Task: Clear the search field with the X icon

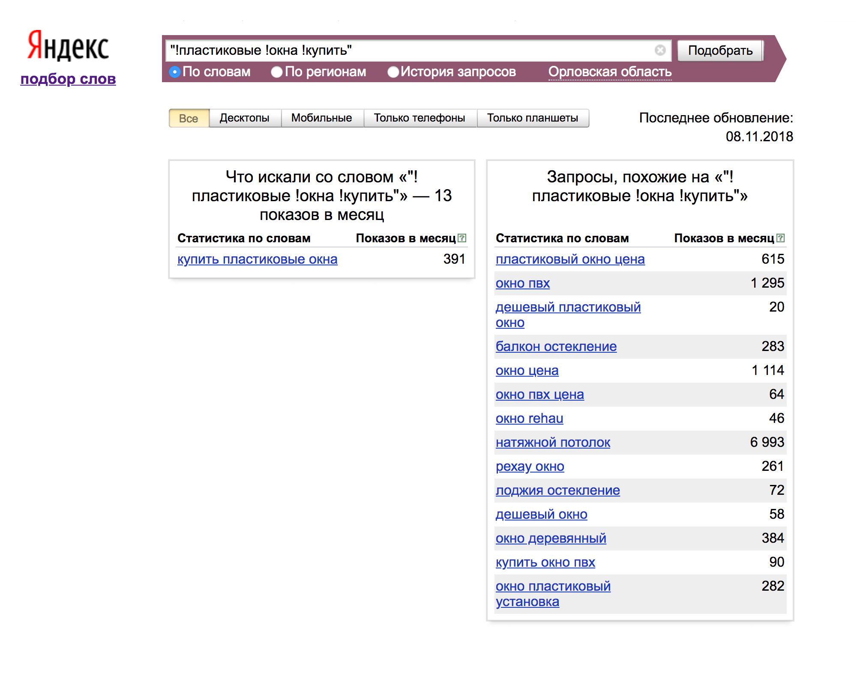Action: point(660,50)
